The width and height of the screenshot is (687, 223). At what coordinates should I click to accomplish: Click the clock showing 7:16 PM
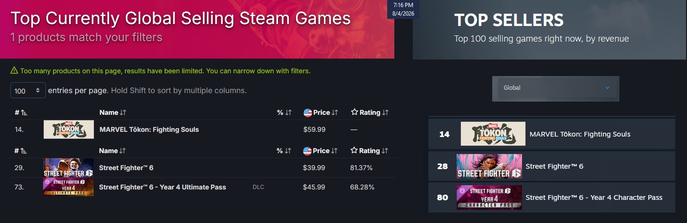coord(403,5)
